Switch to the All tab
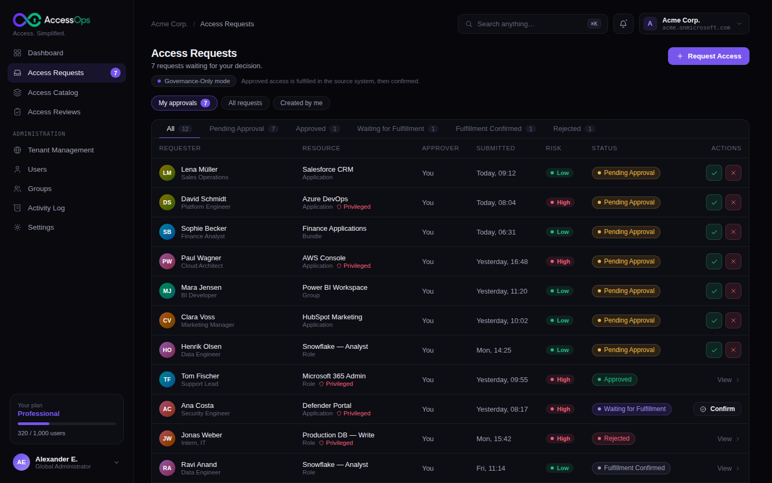Image resolution: width=772 pixels, height=483 pixels. (179, 129)
